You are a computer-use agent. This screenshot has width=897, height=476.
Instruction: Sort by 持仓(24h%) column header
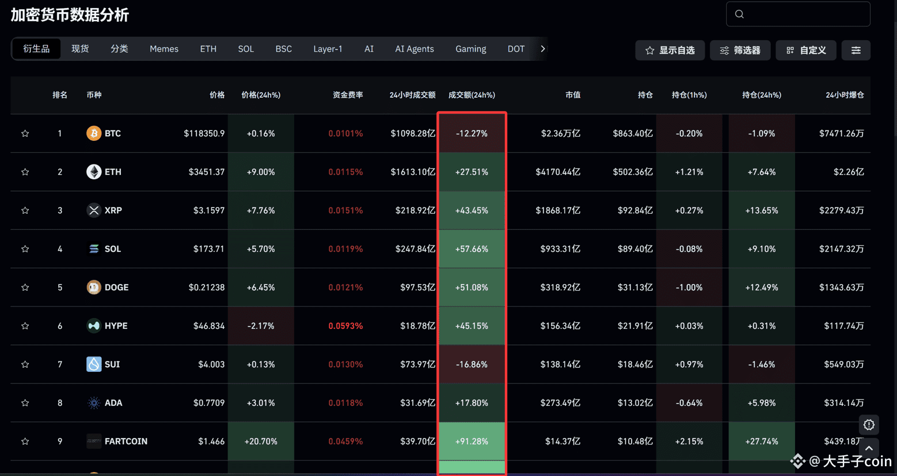point(762,95)
